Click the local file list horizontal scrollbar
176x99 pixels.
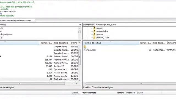point(32,84)
